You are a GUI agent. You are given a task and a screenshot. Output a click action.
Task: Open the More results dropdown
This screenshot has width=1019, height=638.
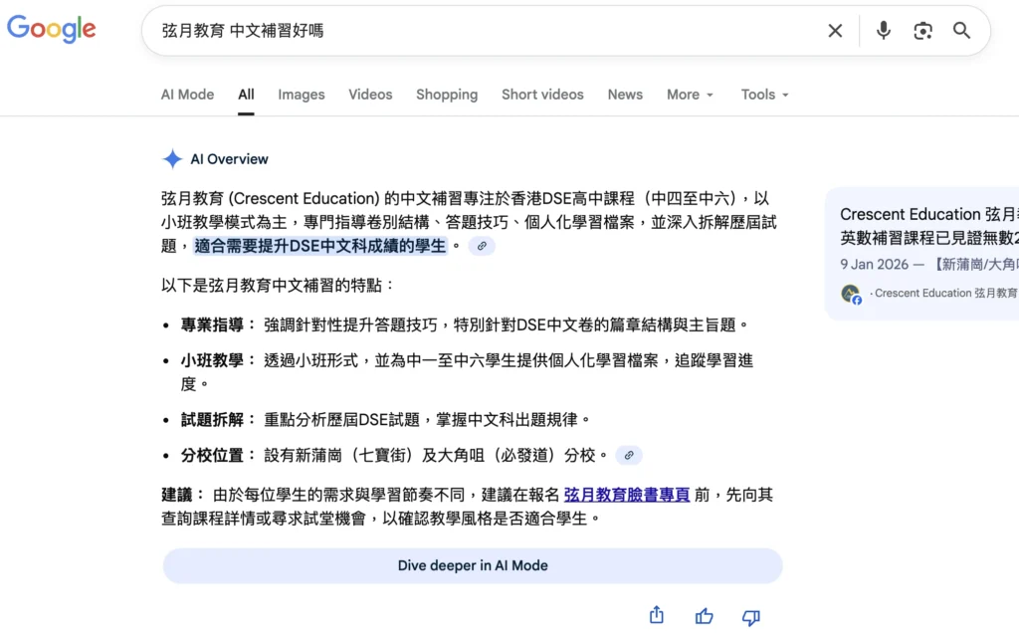689,95
